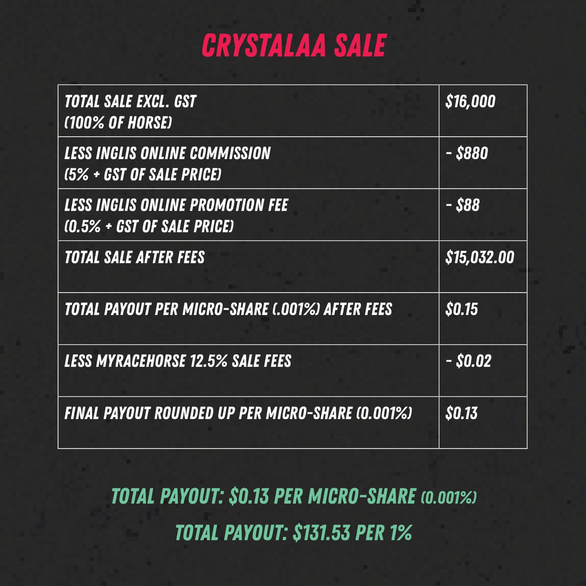Image resolution: width=586 pixels, height=586 pixels.
Task: Click the $15,032.00 amount
Action: click(x=480, y=258)
